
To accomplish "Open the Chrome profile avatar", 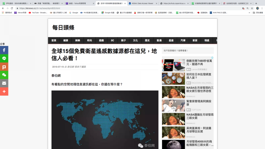I will [257, 8].
